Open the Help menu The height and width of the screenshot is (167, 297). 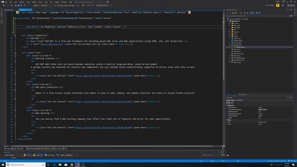[71, 2]
